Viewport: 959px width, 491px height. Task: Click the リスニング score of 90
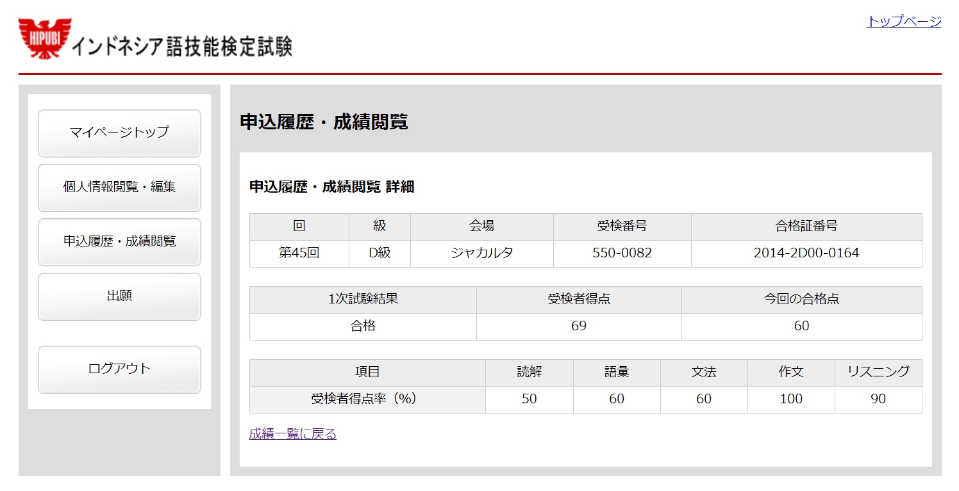coord(878,399)
